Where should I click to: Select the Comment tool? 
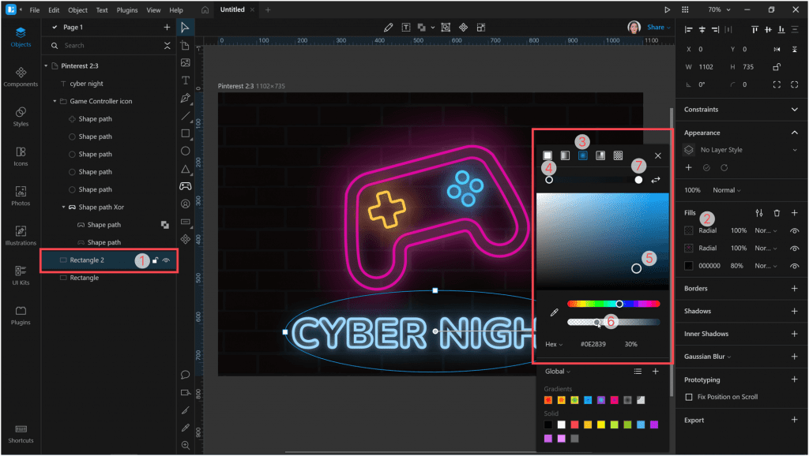(185, 375)
